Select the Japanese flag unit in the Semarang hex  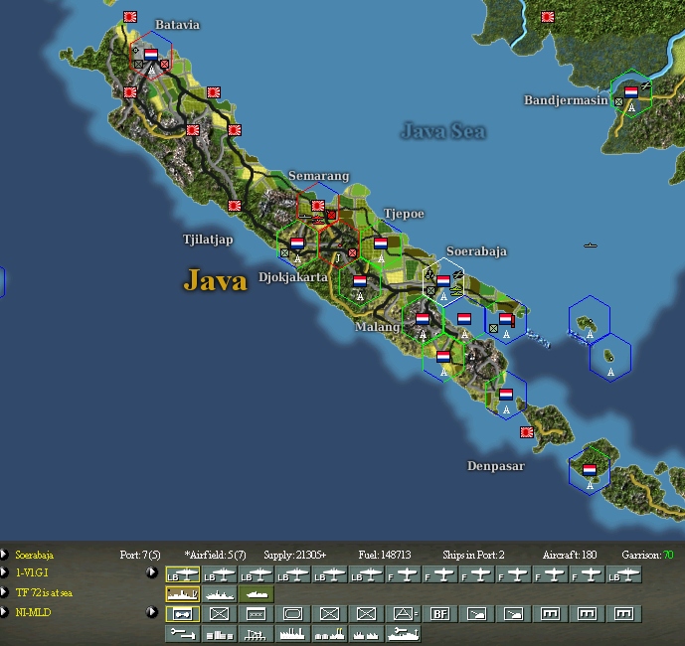click(x=317, y=206)
